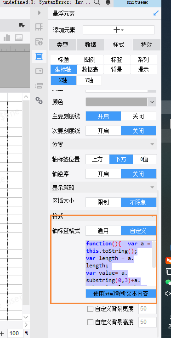Open the cell element info sidebar icon
171x338 pixels.
[x=39, y=42]
